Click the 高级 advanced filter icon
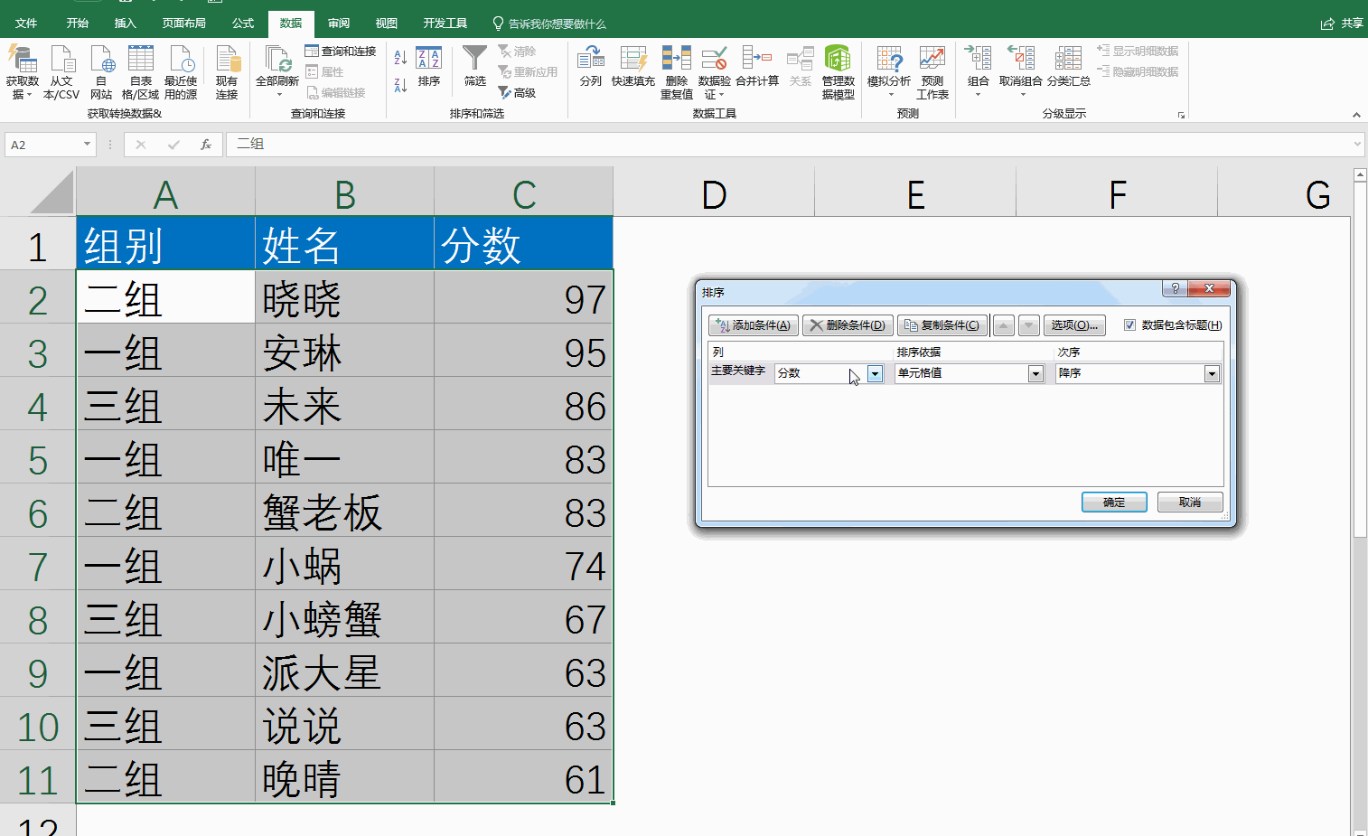The image size is (1368, 836). pyautogui.click(x=517, y=92)
